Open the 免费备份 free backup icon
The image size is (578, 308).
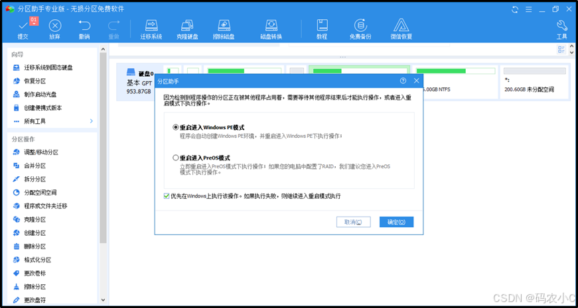coord(360,28)
